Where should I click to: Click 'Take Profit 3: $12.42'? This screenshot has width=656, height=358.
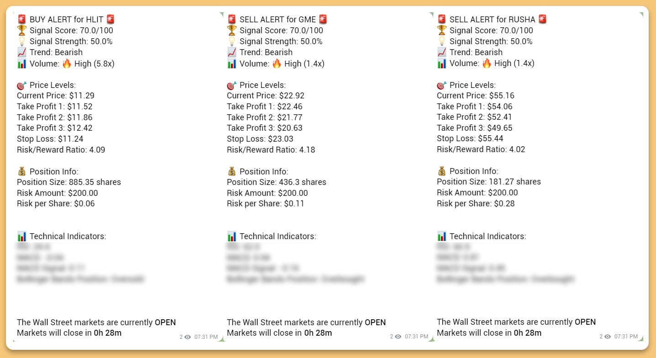pos(55,128)
